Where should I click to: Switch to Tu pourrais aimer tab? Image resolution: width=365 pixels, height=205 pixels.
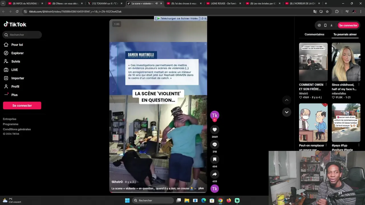(345, 34)
